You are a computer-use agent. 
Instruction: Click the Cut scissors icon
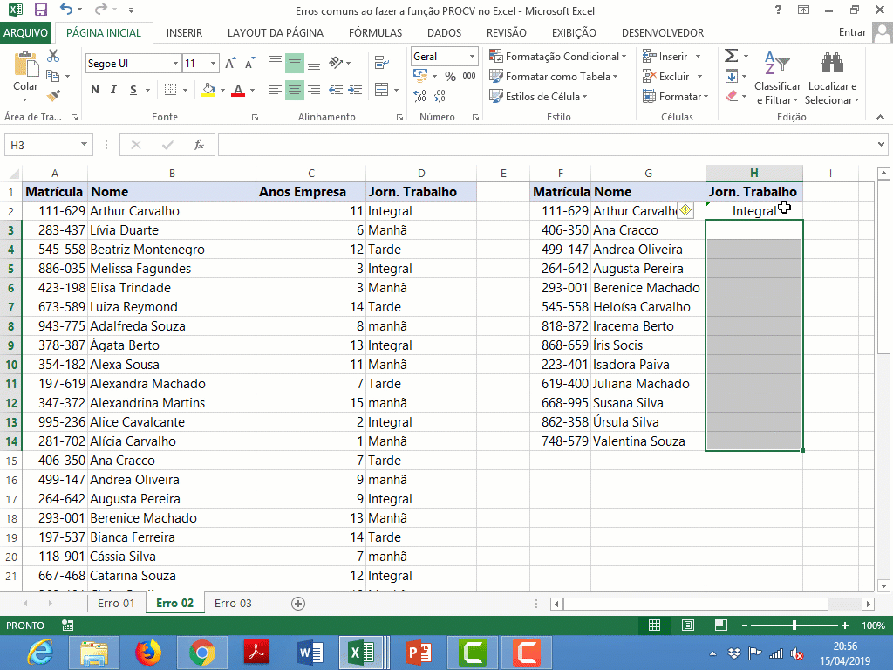(53, 56)
